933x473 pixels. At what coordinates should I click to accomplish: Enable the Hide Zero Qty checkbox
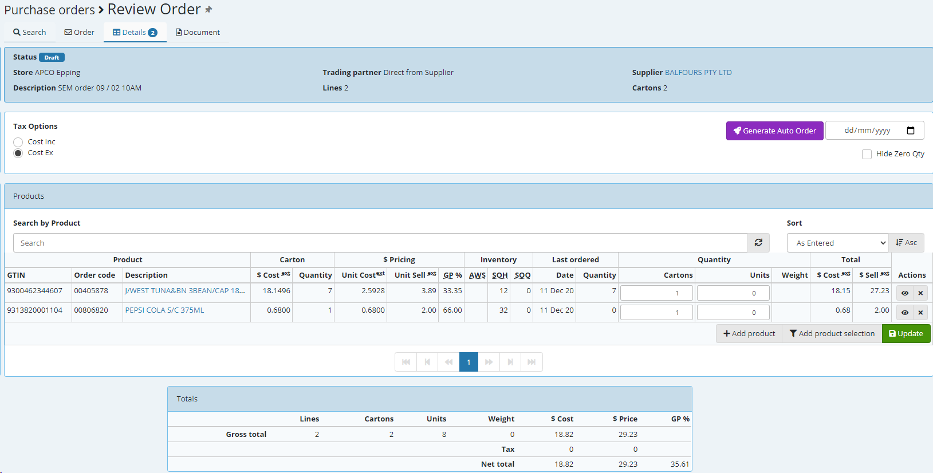(x=867, y=154)
